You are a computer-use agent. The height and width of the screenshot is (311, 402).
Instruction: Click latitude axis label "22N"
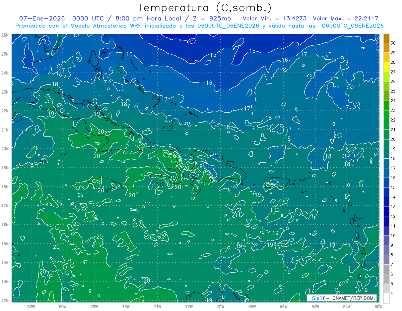click(5, 111)
